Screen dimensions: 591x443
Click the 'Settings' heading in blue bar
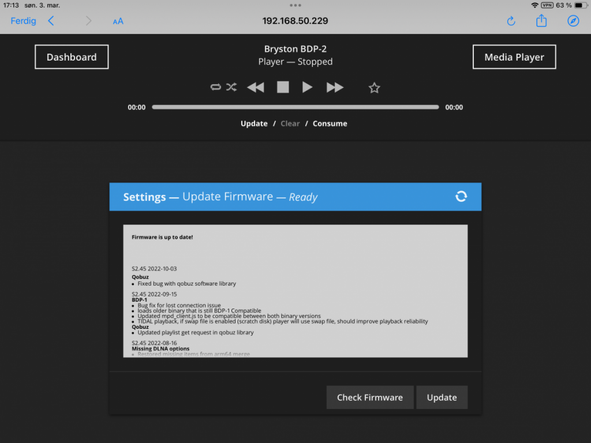(x=144, y=197)
